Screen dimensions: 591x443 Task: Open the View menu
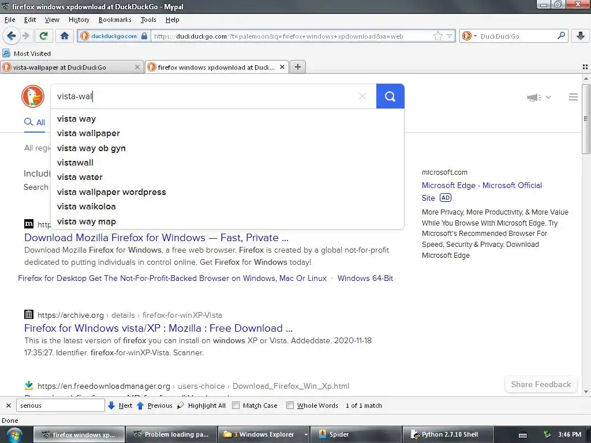click(x=52, y=20)
